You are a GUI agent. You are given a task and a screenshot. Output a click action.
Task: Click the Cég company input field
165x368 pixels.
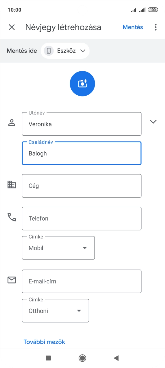pyautogui.click(x=81, y=186)
